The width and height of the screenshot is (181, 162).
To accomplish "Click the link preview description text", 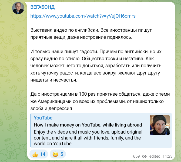I will [x=88, y=138].
